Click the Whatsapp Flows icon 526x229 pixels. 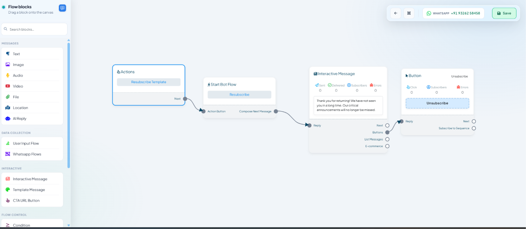point(7,154)
